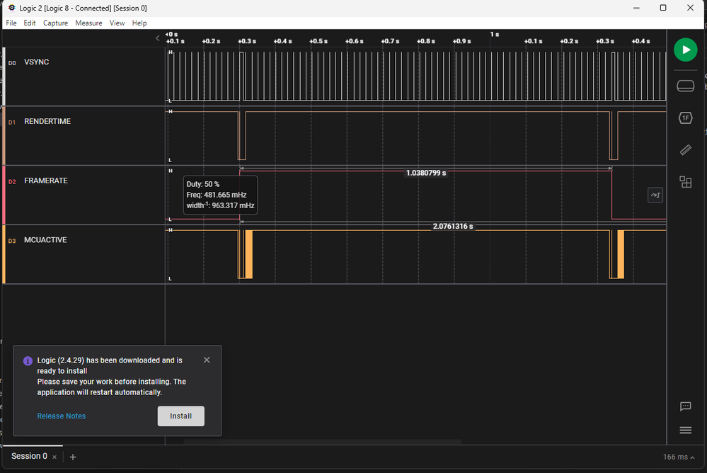Open the Extensions panel icon
Screen dimensions: 707x473
pos(685,182)
